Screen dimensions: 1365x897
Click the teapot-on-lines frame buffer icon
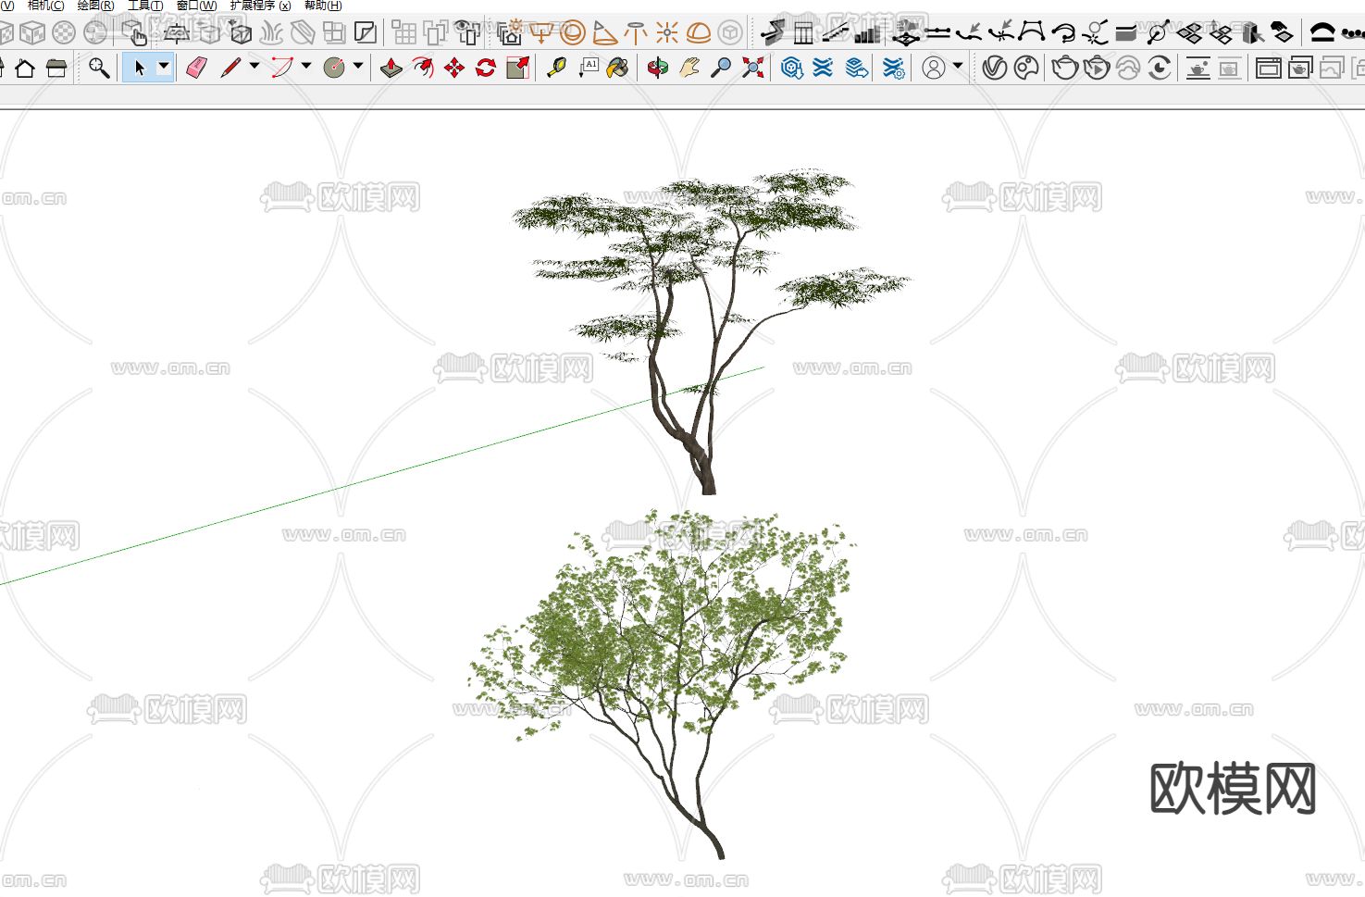coord(1198,68)
